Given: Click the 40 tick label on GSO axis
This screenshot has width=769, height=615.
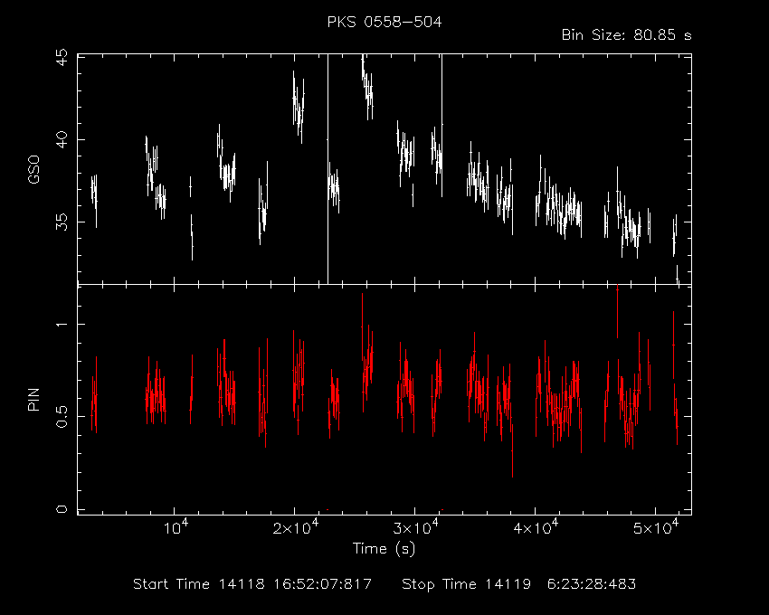Looking at the screenshot, I should 62,140.
